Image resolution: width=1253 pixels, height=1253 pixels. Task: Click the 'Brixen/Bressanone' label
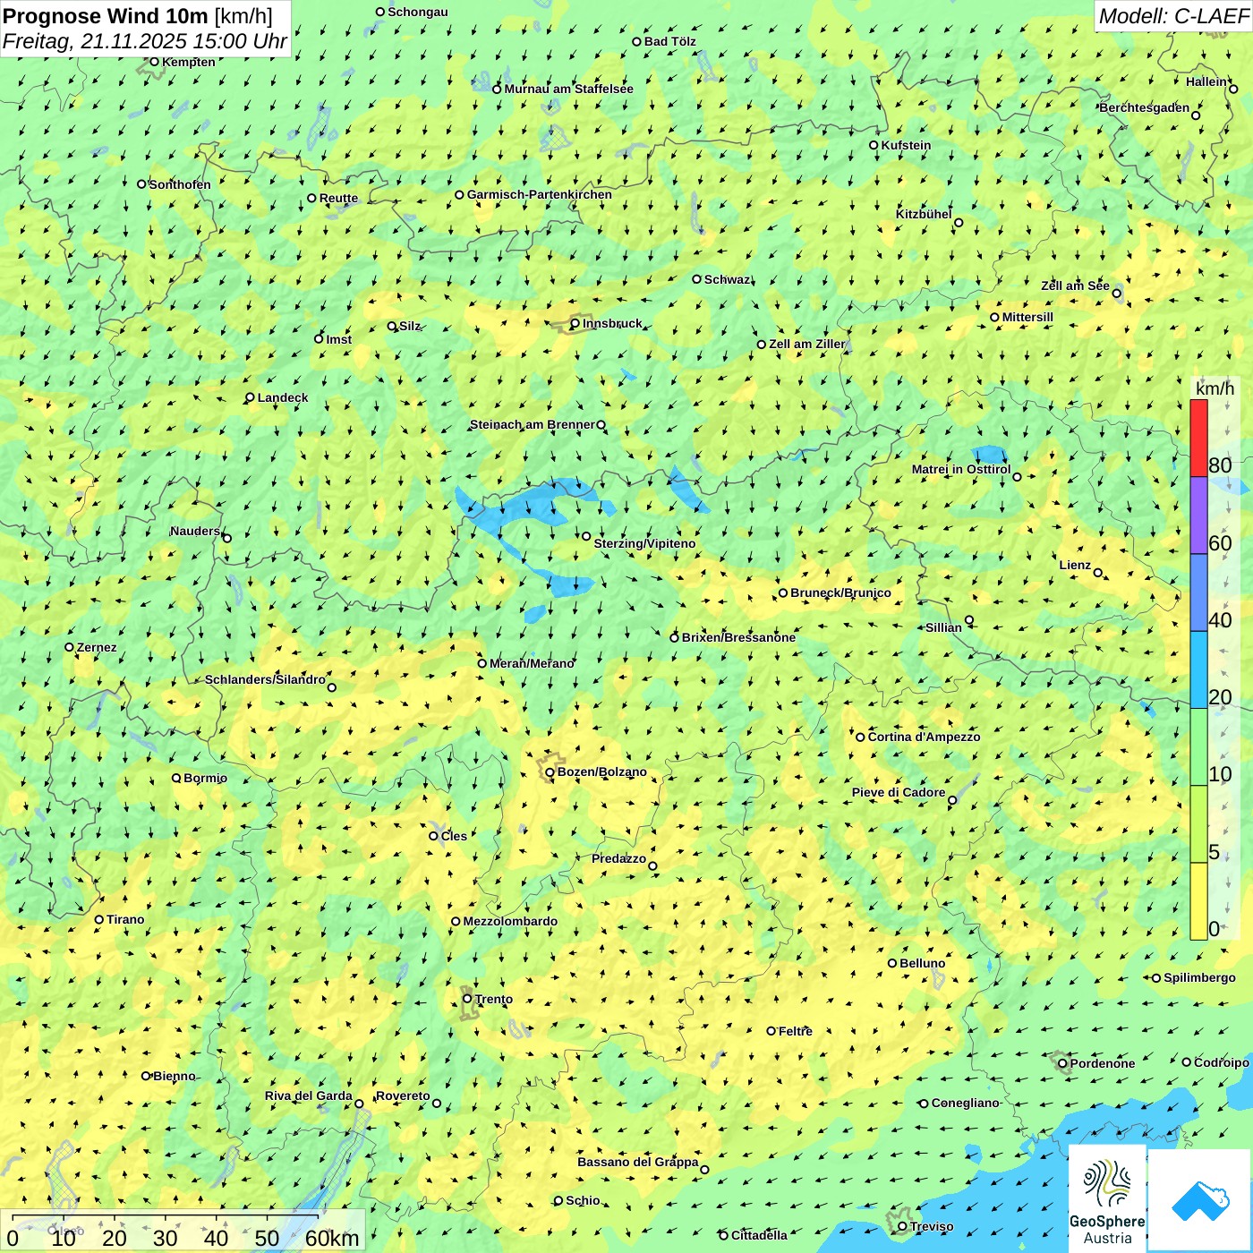point(738,637)
